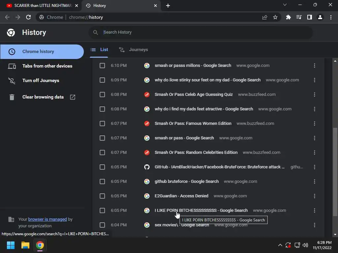This screenshot has height=253, width=338.
Task: Open more actions for Celeb Age Guessing Quiz
Action: click(315, 95)
